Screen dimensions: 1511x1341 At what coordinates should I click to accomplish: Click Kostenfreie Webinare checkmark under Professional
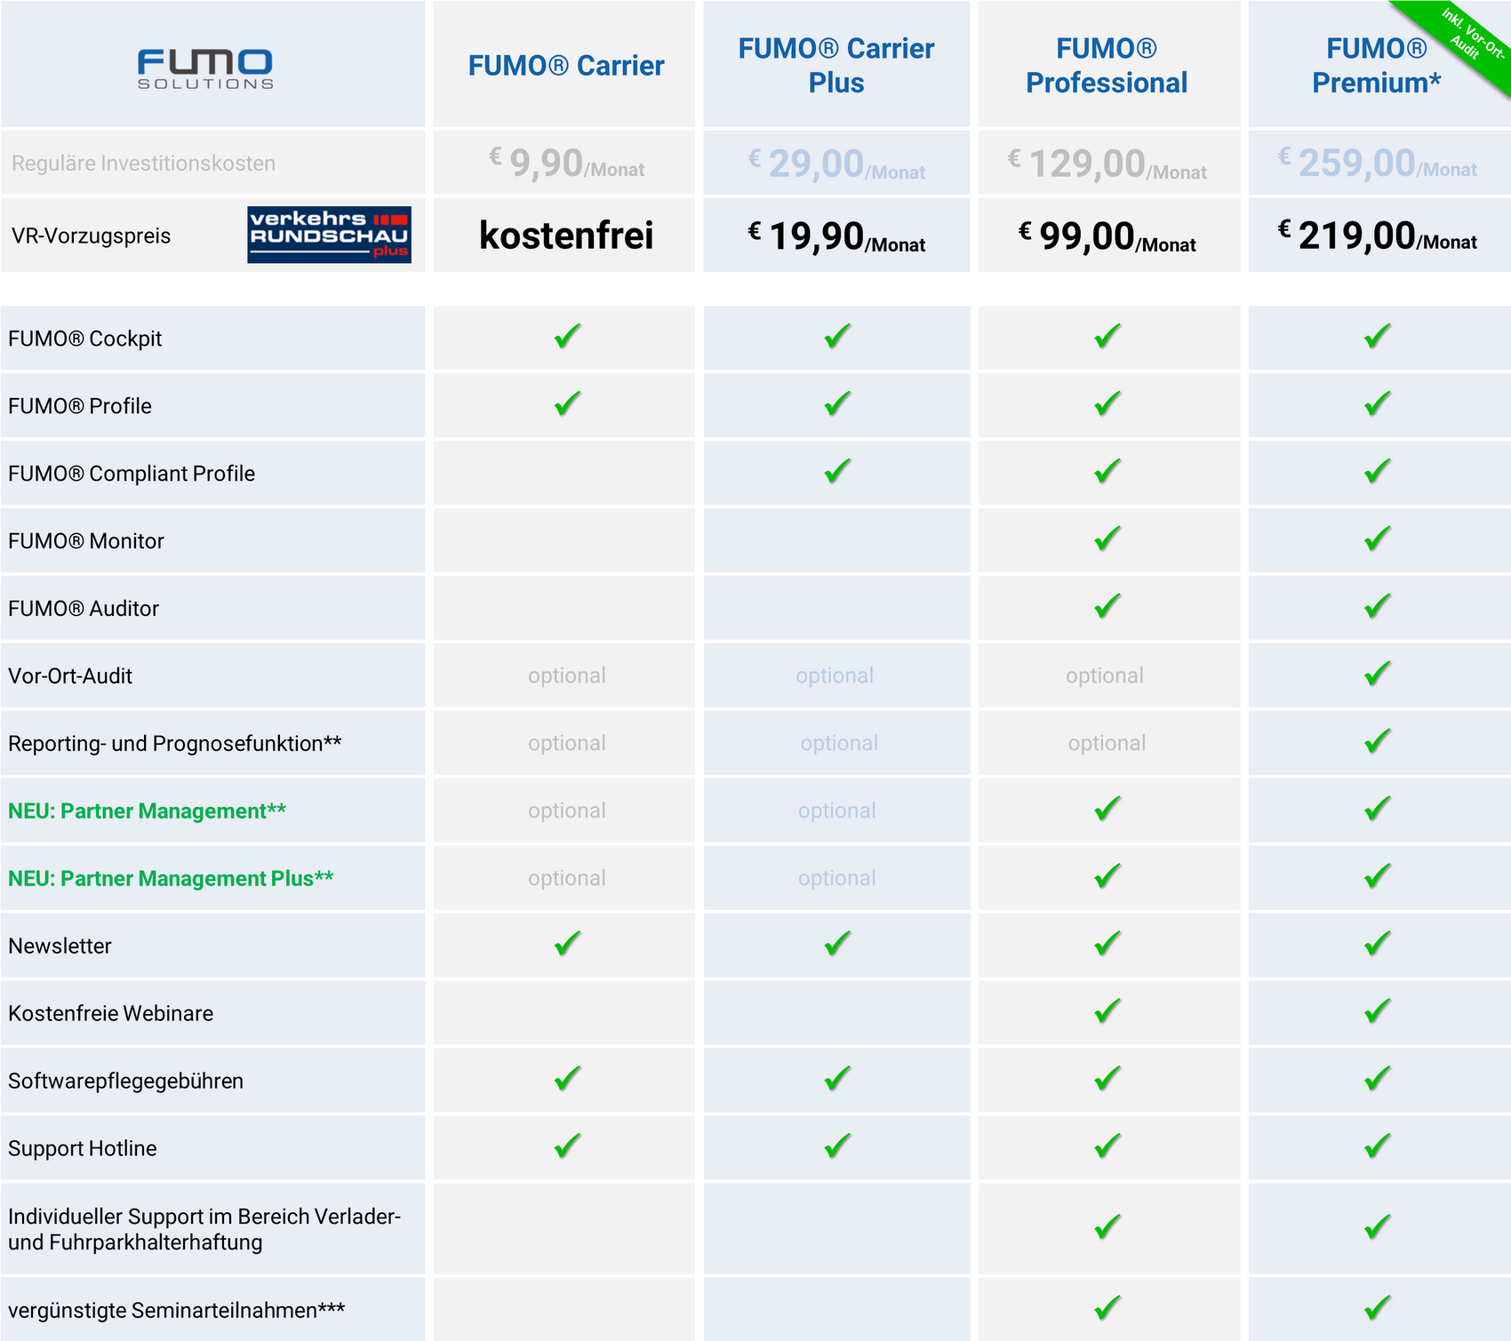(1107, 1011)
